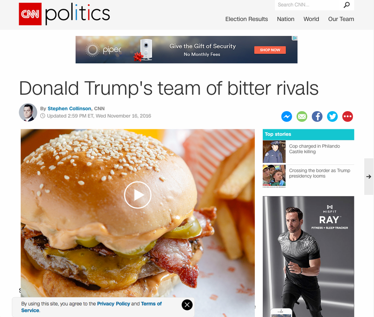The image size is (374, 317).
Task: Play the burger video
Action: coord(137,195)
